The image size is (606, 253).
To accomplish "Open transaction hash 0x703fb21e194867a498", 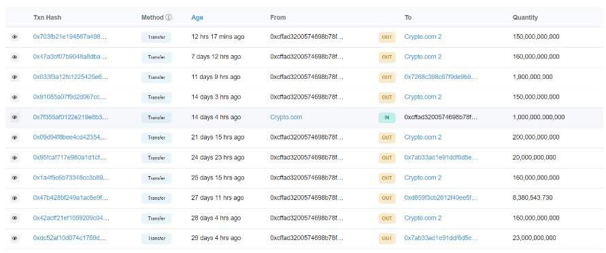I will 69,37.
